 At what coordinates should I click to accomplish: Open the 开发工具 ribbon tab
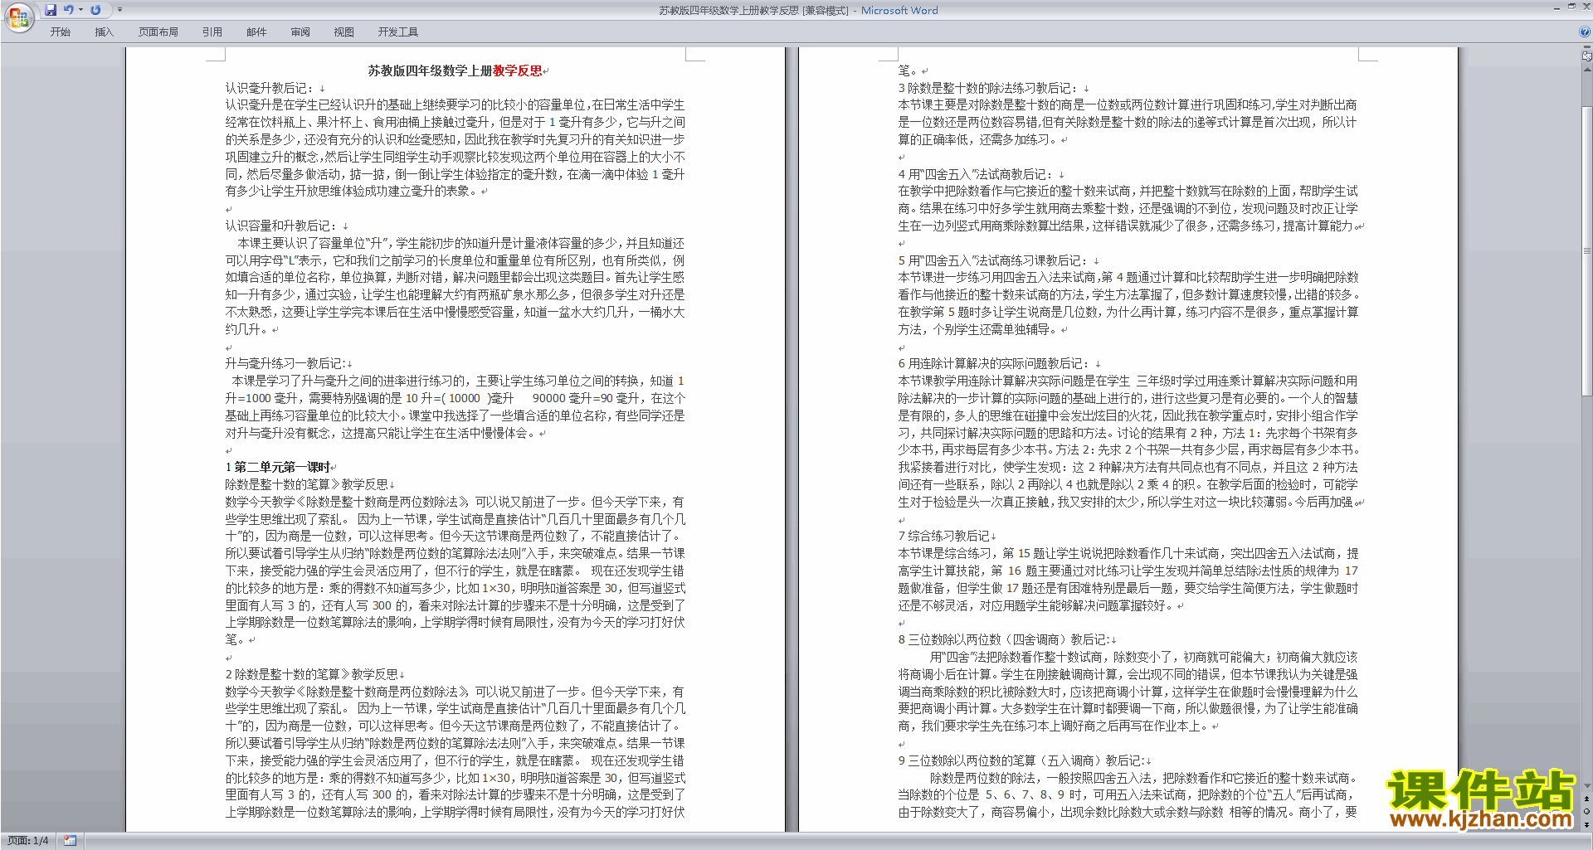coord(398,32)
